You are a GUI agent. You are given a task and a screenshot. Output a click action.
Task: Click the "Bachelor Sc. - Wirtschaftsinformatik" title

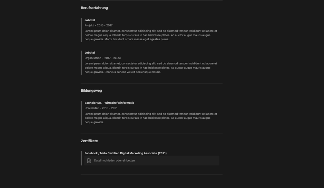(109, 103)
